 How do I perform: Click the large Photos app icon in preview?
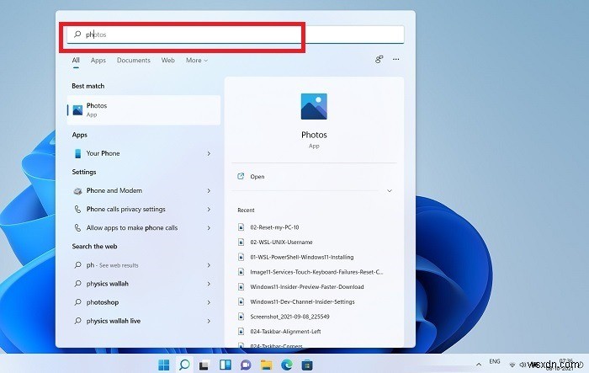[314, 106]
